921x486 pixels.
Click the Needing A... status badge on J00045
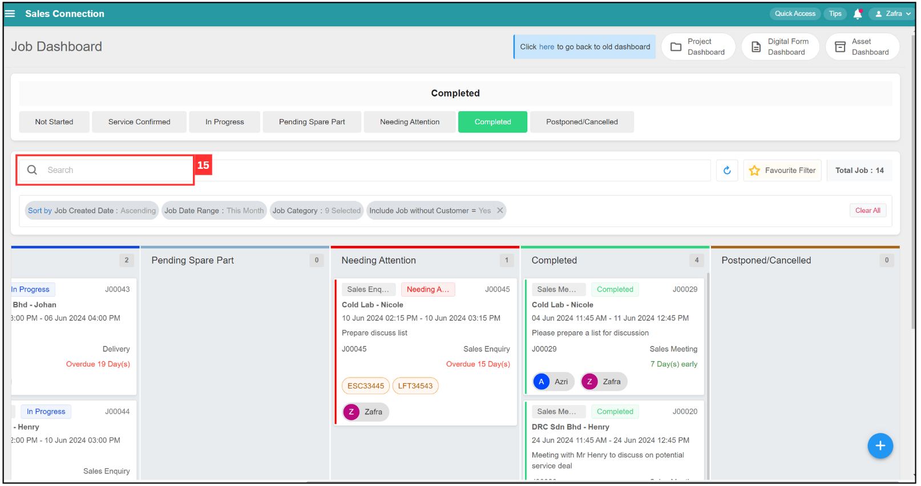point(428,290)
